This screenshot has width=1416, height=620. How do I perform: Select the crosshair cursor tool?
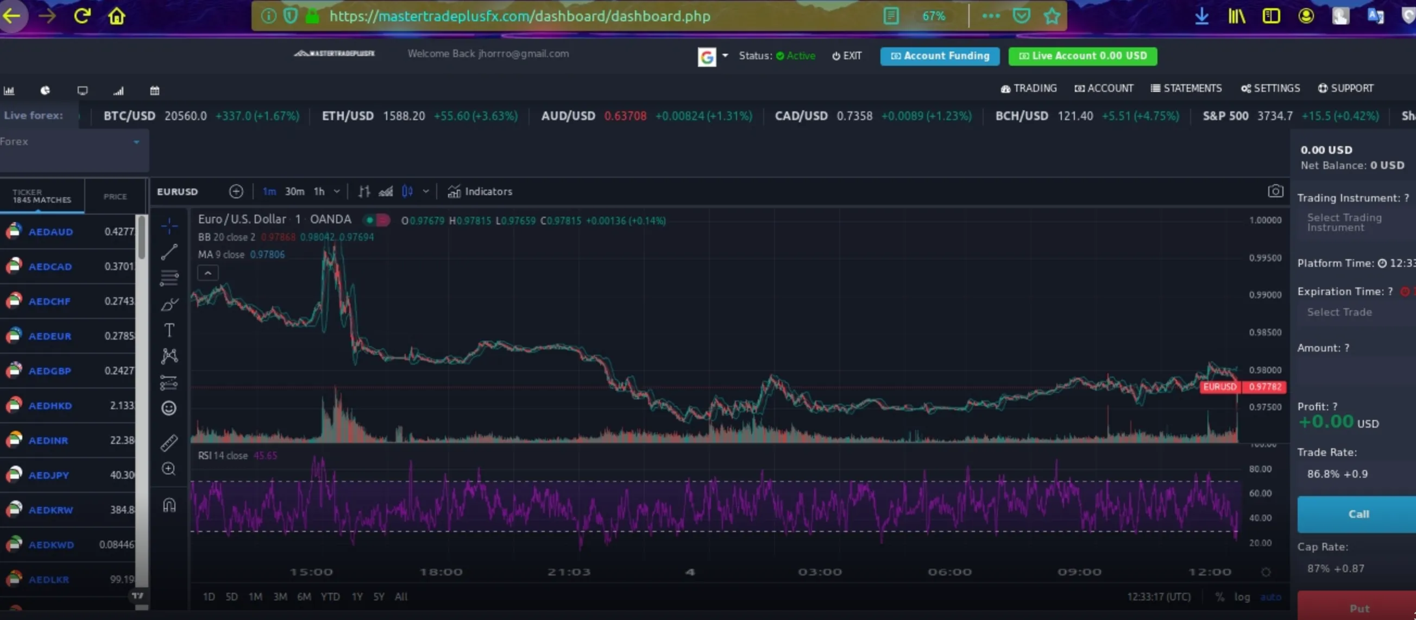[169, 226]
